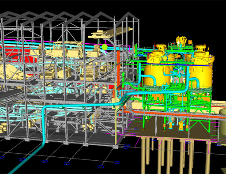Select the lime green sphere marker
226x174 pixels.
pyautogui.click(x=105, y=47)
